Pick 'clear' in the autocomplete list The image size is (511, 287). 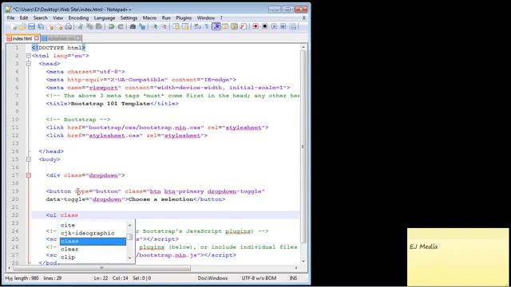click(93, 250)
